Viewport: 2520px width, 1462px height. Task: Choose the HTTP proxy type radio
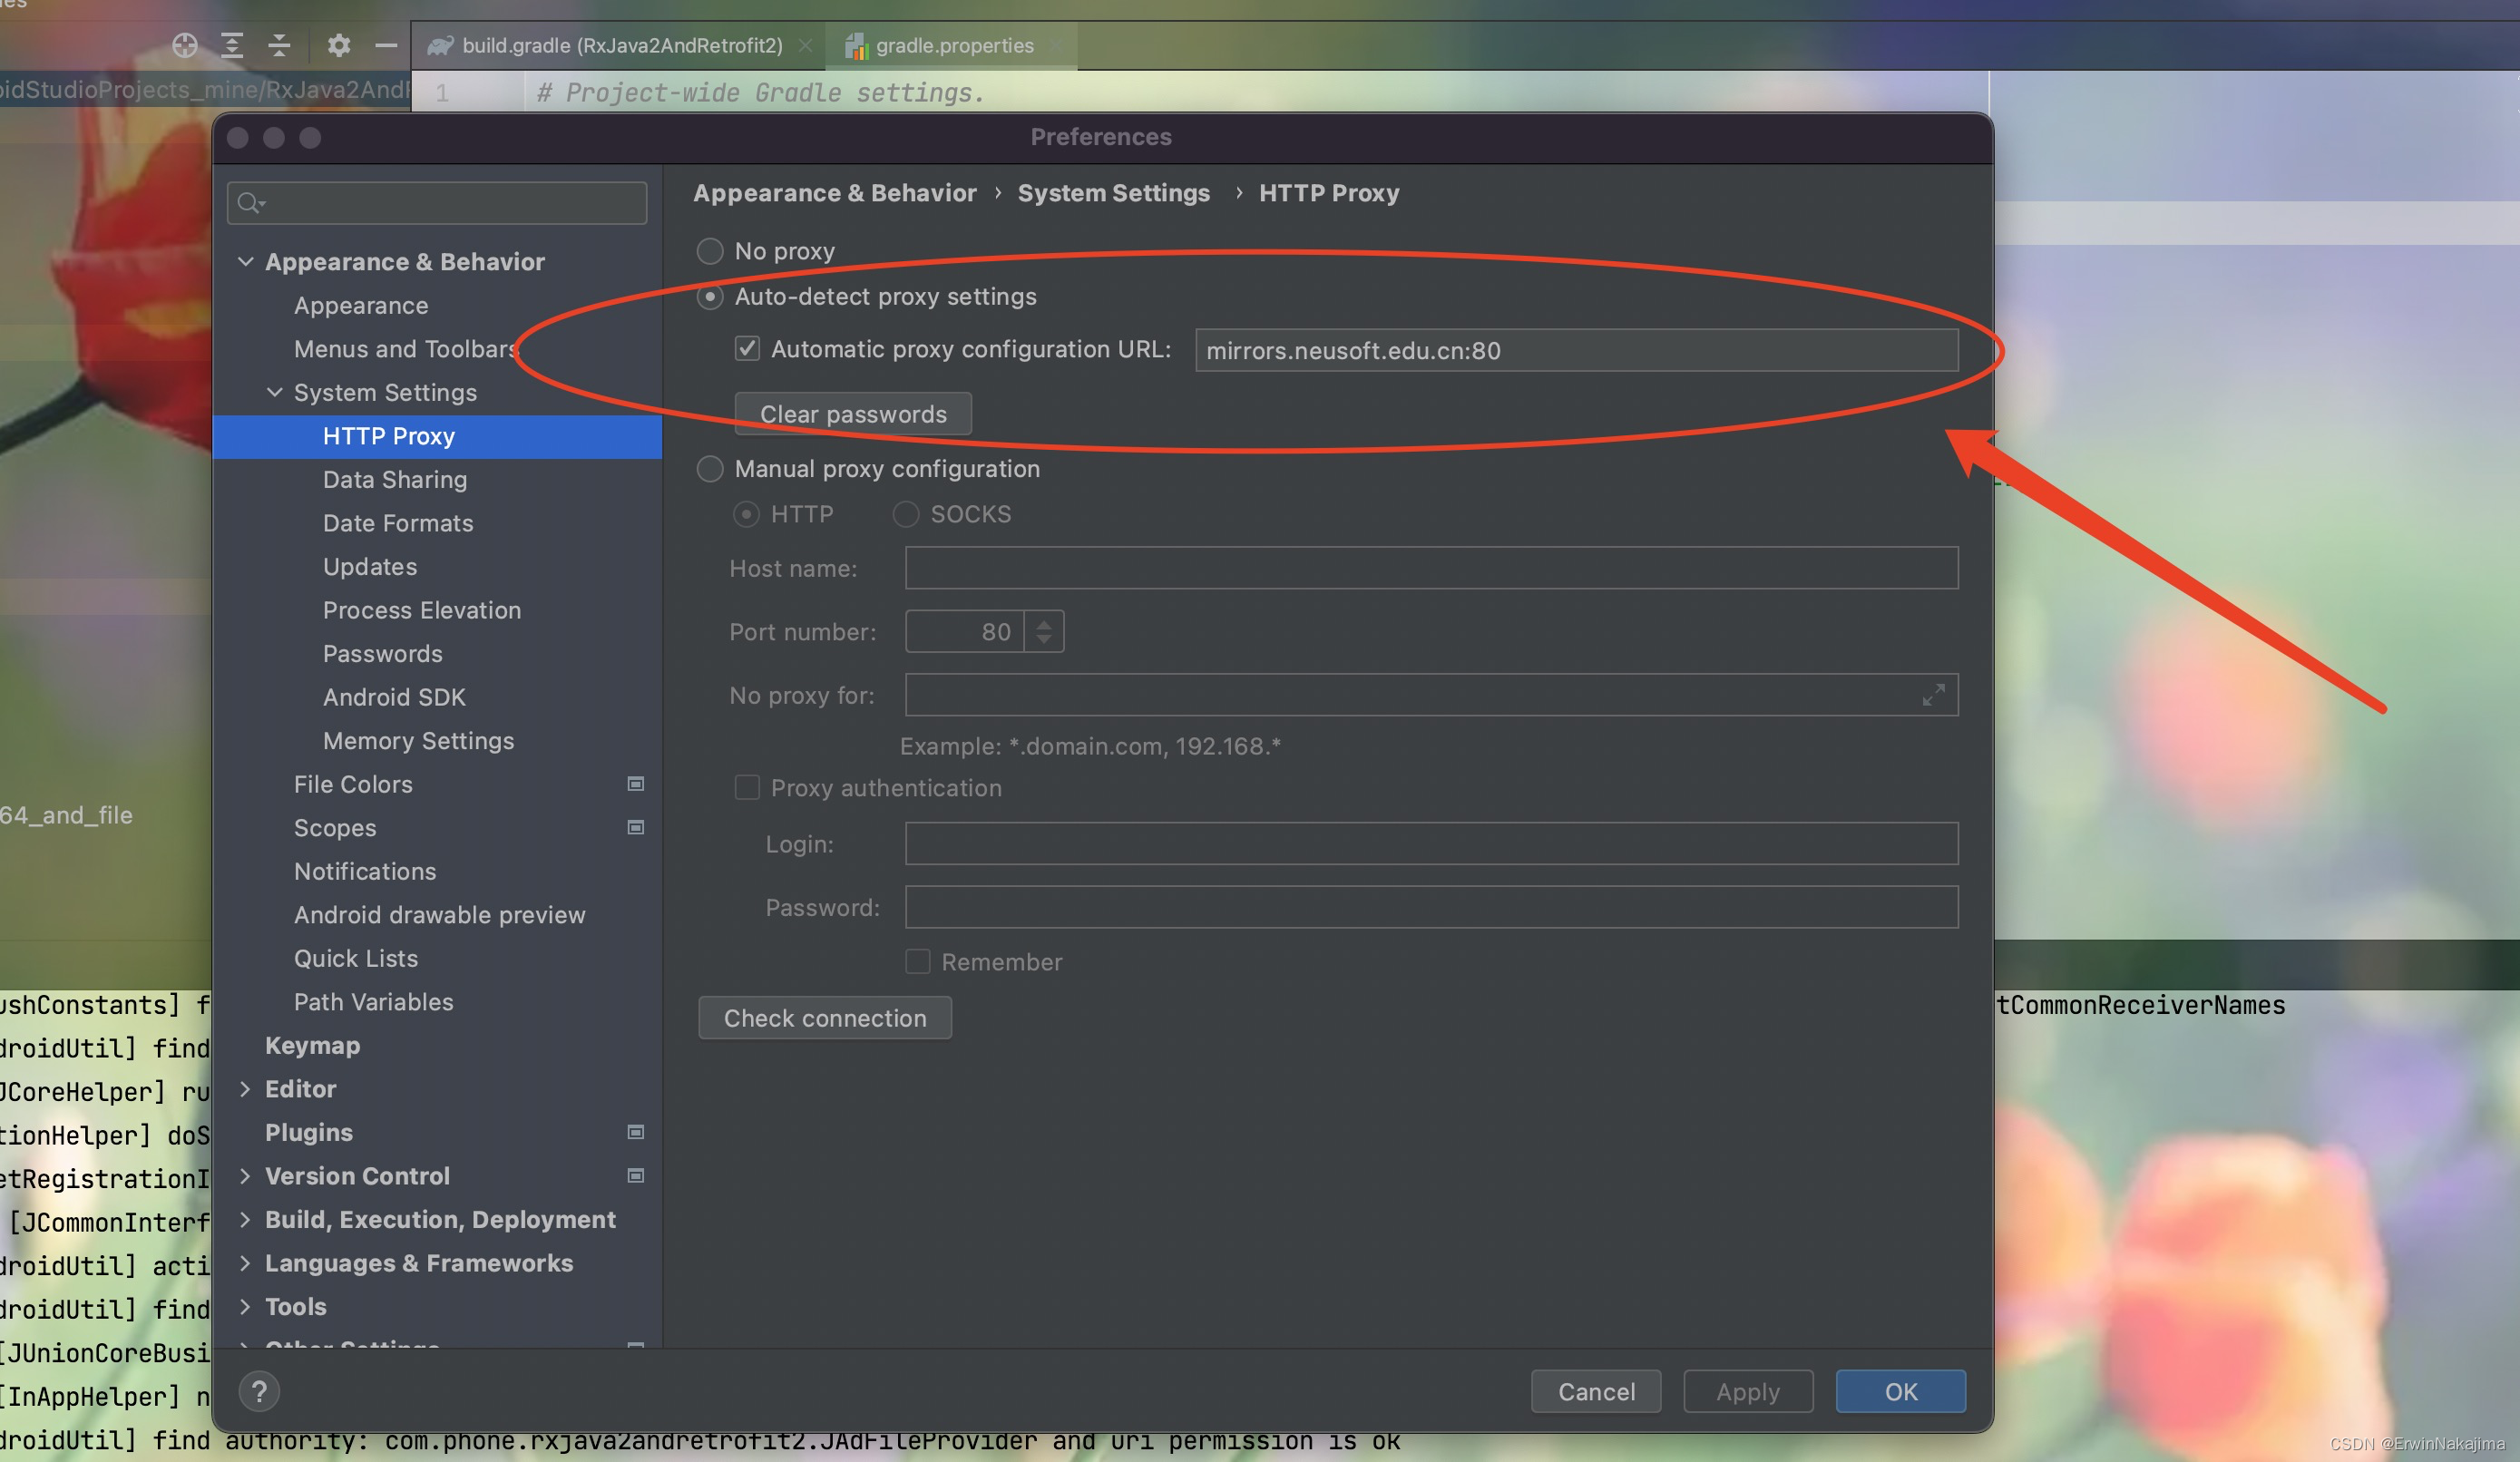pos(746,514)
